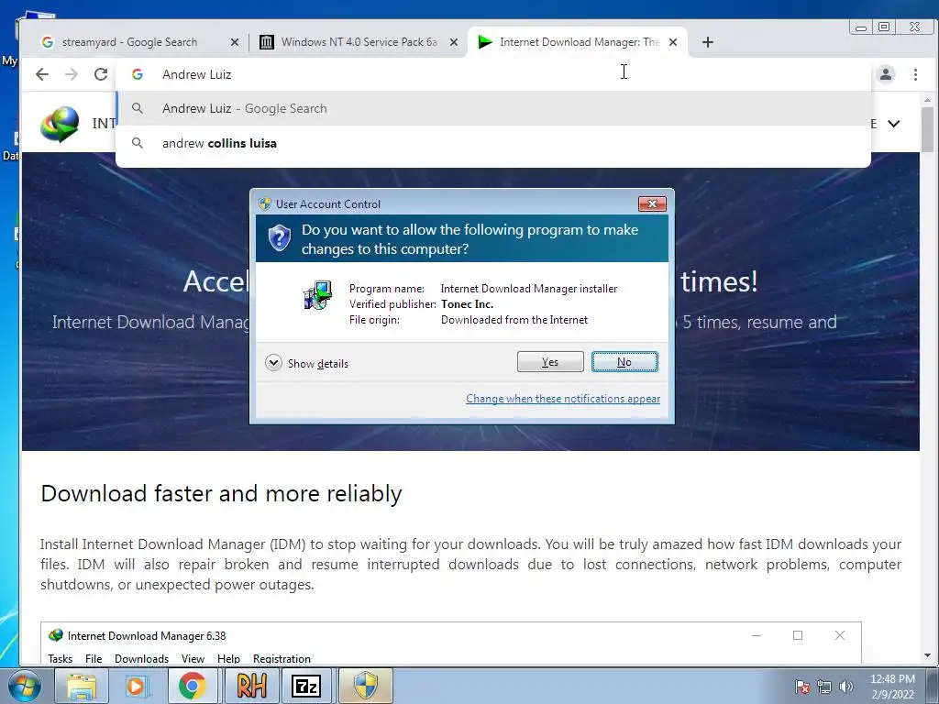This screenshot has width=939, height=704.
Task: Click Yes in the User Account Control dialog
Action: (x=550, y=361)
